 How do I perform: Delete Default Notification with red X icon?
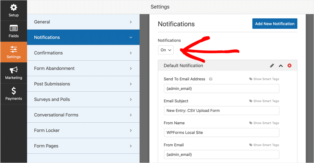click(x=289, y=66)
